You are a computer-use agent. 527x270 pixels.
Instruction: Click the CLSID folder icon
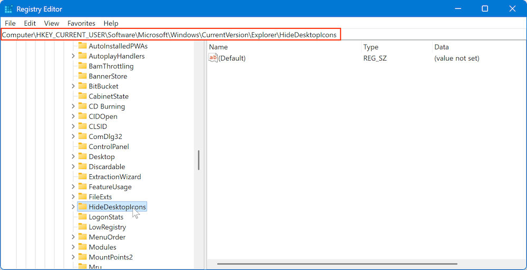pos(82,126)
